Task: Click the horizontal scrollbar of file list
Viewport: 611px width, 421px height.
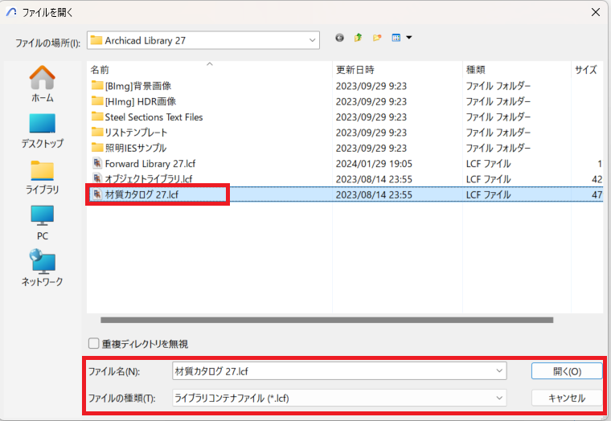Action: coord(326,320)
